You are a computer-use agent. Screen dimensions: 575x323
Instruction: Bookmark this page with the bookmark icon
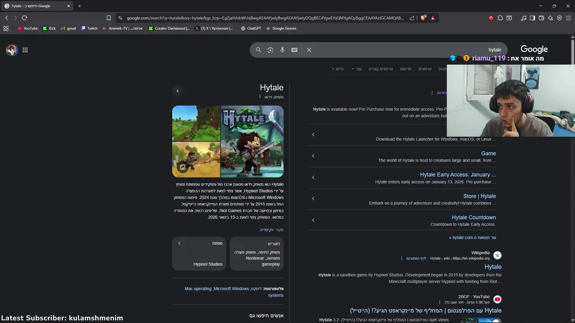109,18
